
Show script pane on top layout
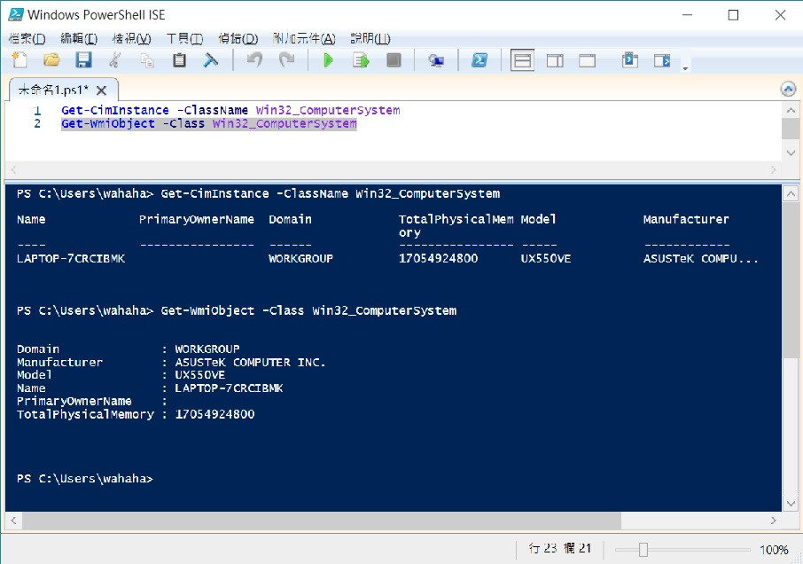(522, 60)
